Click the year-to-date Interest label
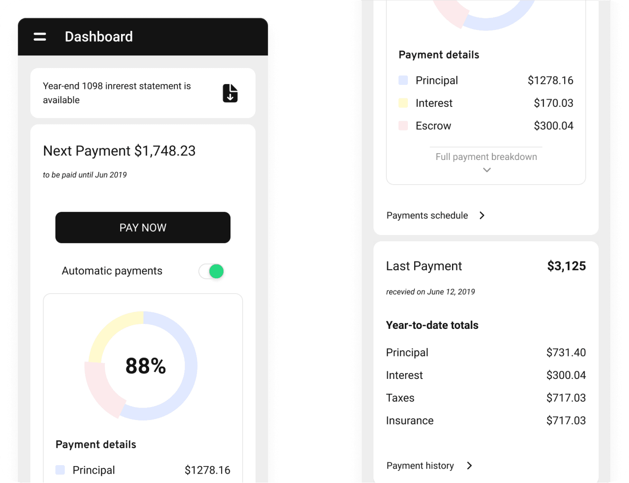The image size is (629, 483). click(x=404, y=375)
